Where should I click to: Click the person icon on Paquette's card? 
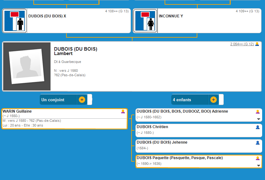[x=258, y=158]
